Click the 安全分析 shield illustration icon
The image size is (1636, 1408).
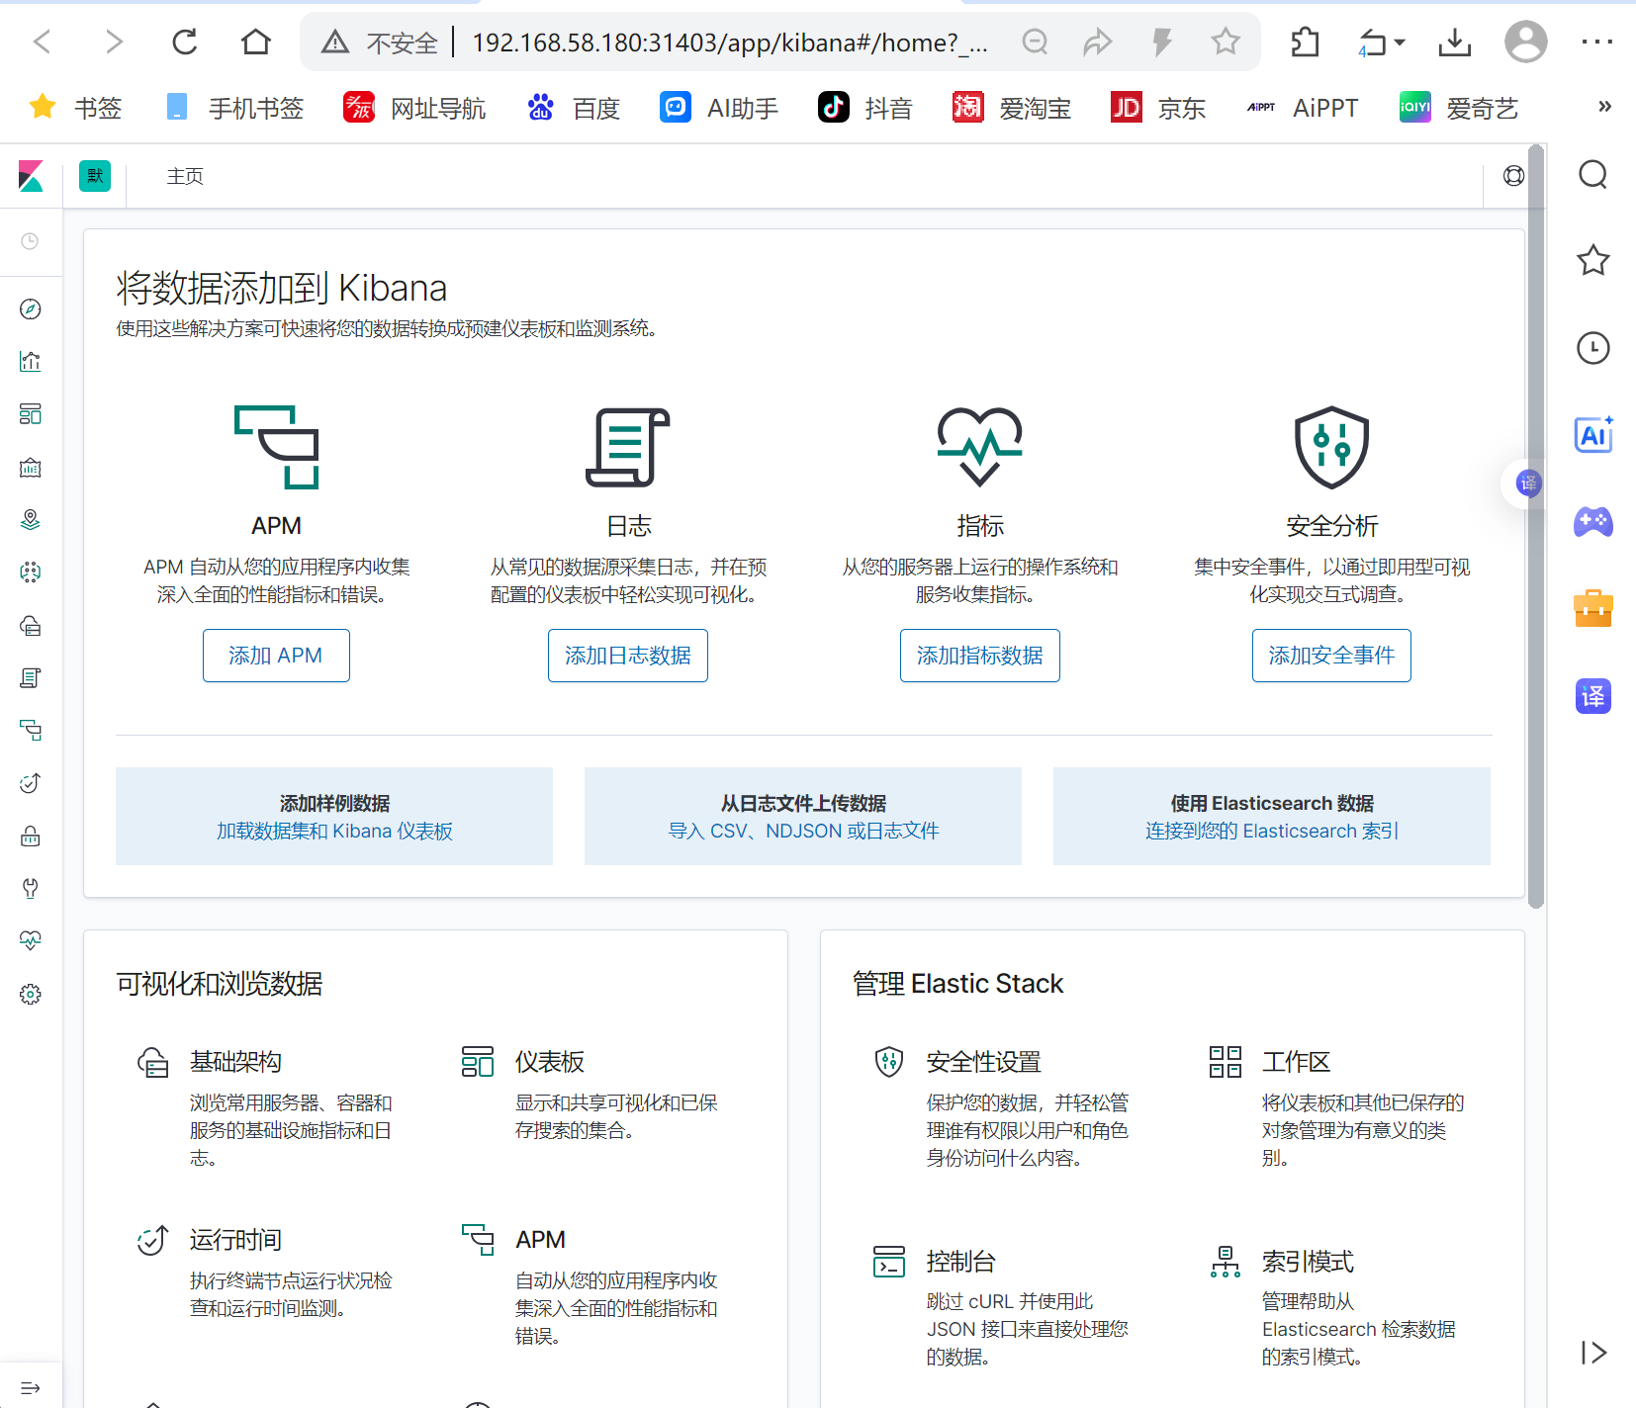(x=1331, y=447)
